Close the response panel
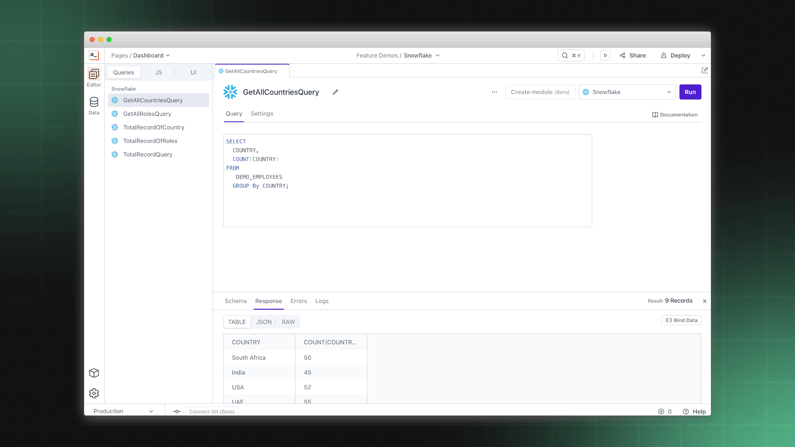The width and height of the screenshot is (795, 447). [x=705, y=301]
